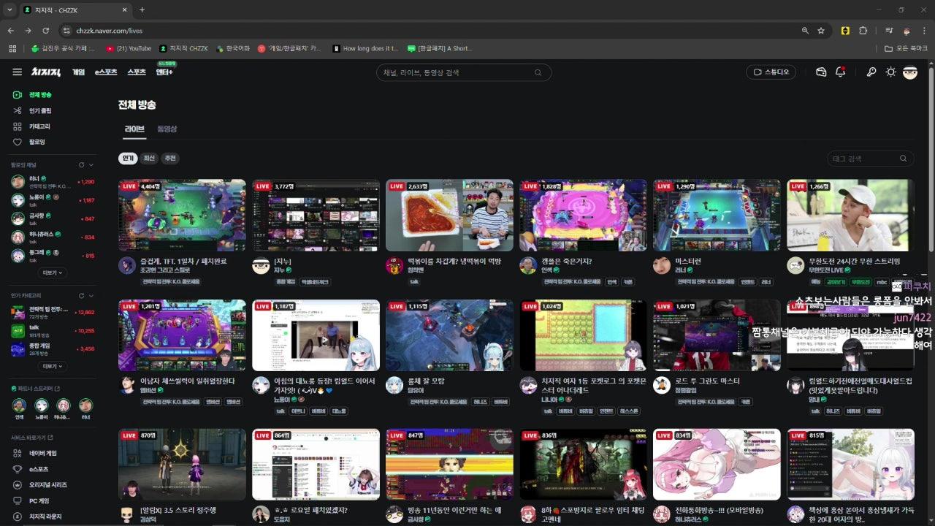The height and width of the screenshot is (526, 935).
Task: Open 오리지널 시리즈 shortcut
Action: [40, 485]
